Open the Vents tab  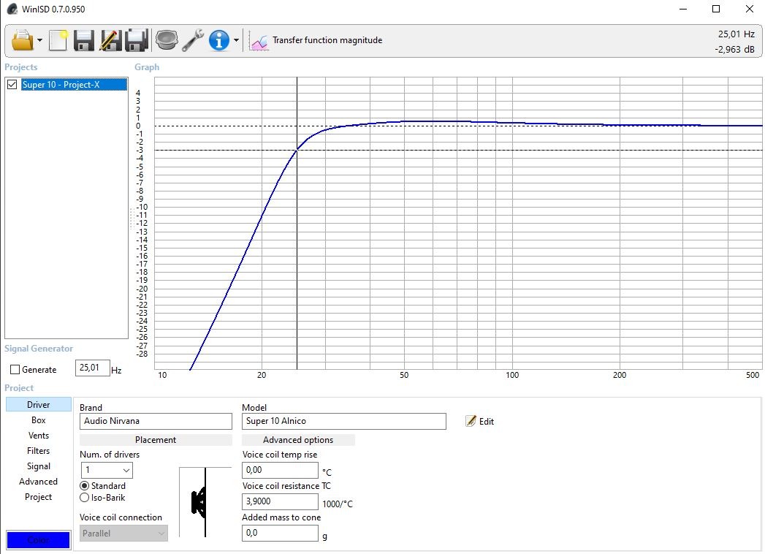[x=39, y=436]
